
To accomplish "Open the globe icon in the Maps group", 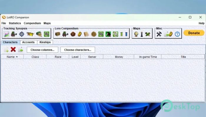I will tap(136, 34).
